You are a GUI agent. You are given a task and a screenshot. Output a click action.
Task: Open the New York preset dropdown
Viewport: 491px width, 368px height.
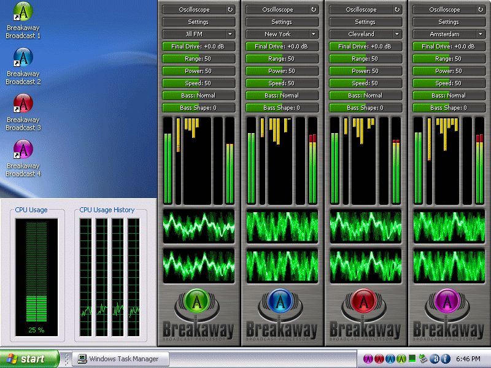(282, 34)
